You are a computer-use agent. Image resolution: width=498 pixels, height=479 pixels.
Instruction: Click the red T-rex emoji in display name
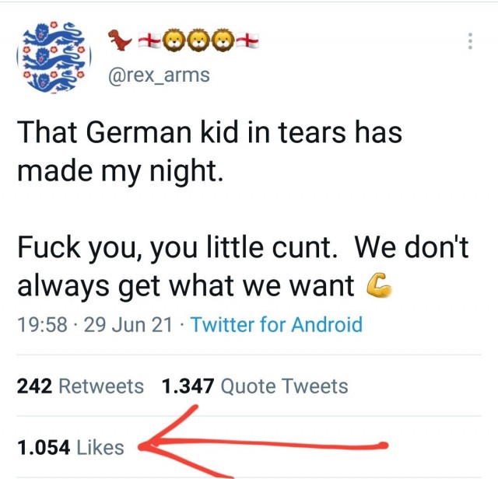pos(119,40)
